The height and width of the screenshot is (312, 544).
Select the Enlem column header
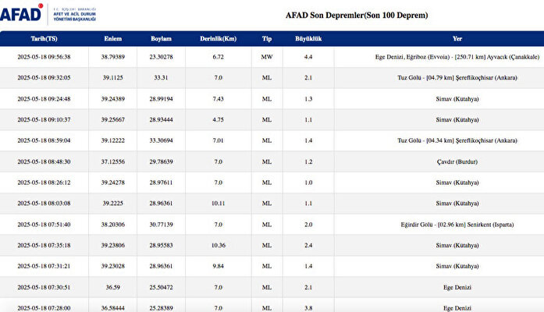pos(112,39)
